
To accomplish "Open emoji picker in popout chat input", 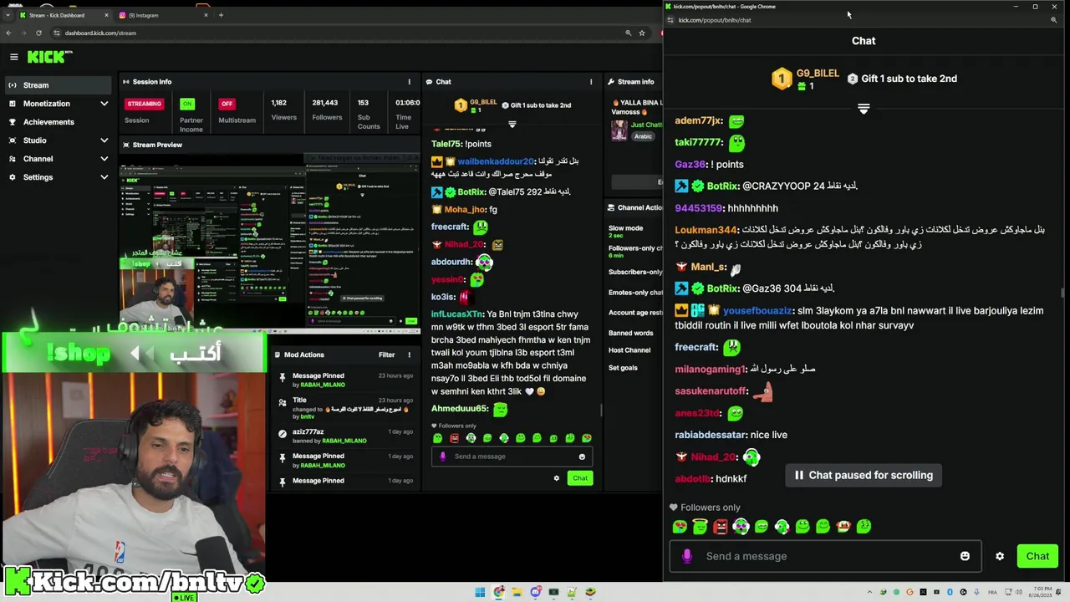I will [965, 556].
